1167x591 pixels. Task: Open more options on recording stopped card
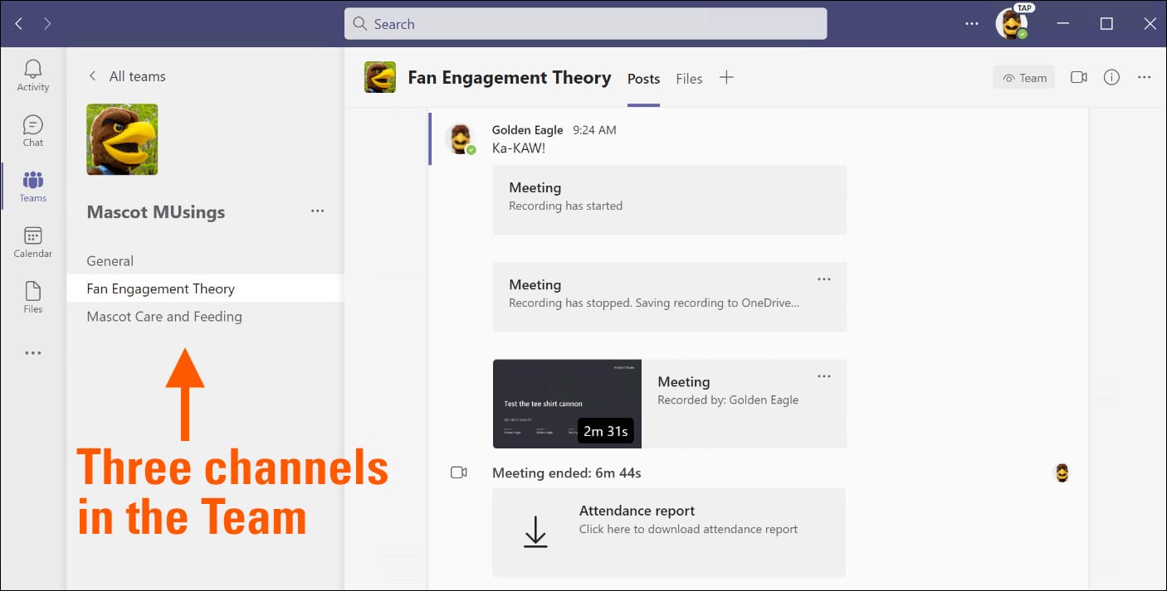pyautogui.click(x=823, y=280)
